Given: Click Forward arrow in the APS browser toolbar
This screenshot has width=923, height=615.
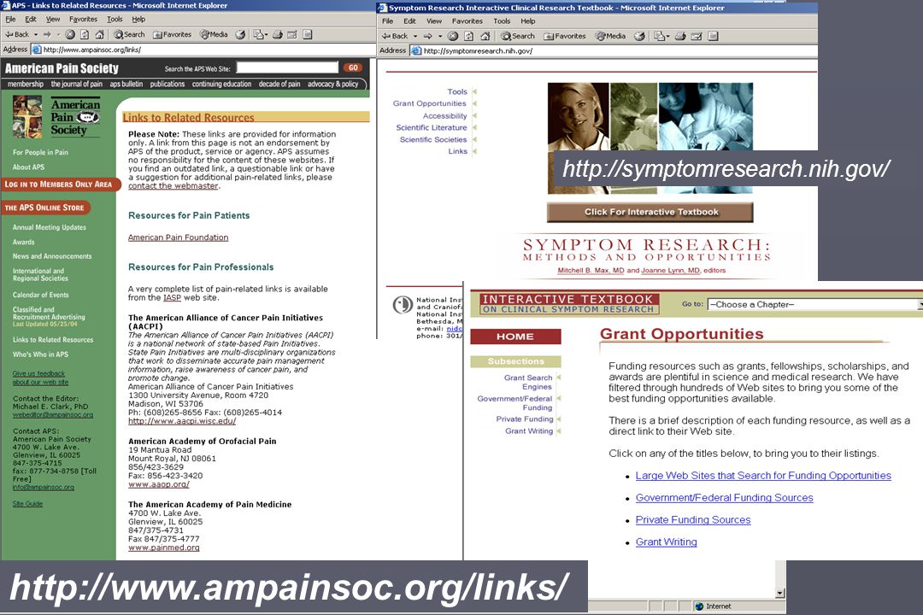Looking at the screenshot, I should coord(47,35).
